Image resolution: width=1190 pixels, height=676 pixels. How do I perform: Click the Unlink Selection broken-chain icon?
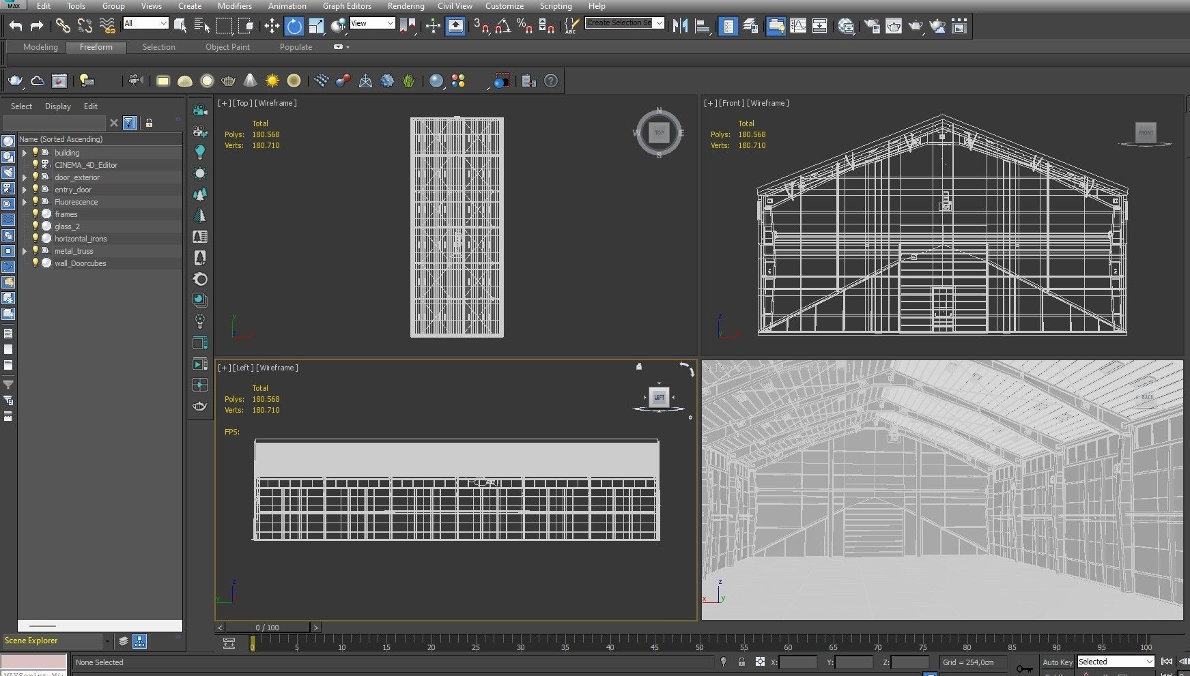click(x=85, y=26)
